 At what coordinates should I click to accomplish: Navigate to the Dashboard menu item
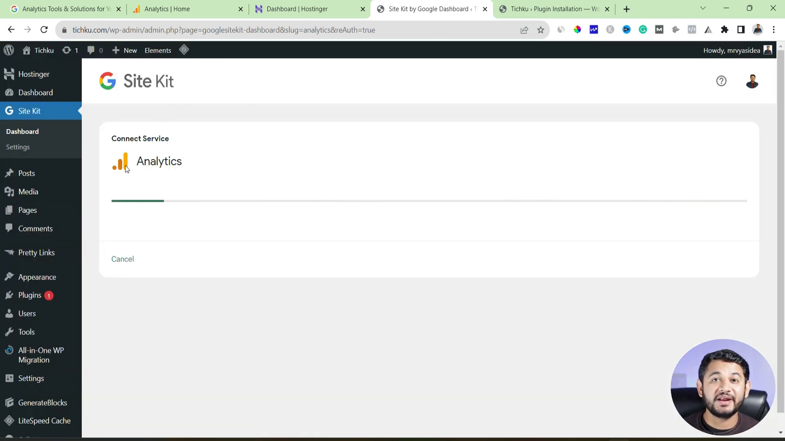point(35,92)
